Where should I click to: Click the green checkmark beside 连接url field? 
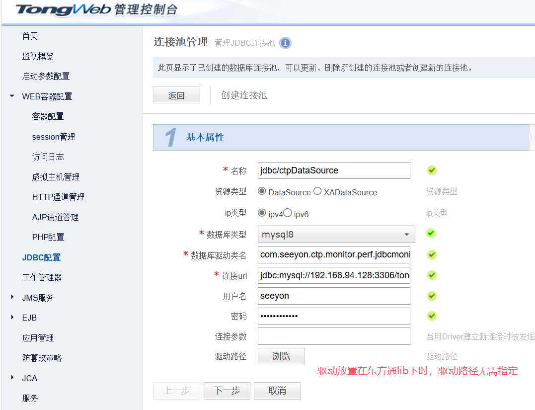tap(432, 275)
